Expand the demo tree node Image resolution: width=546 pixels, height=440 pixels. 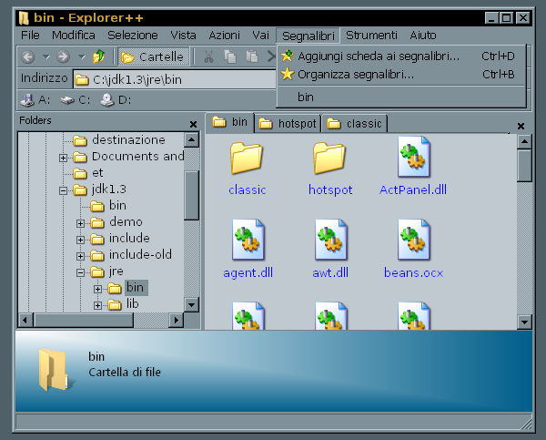pos(80,223)
